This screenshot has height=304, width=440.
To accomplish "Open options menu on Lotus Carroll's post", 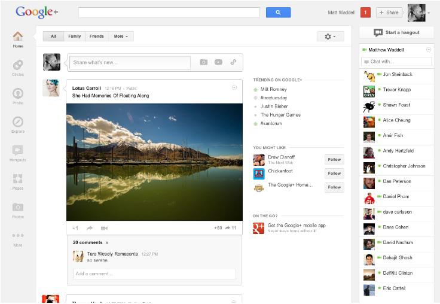I will [234, 87].
